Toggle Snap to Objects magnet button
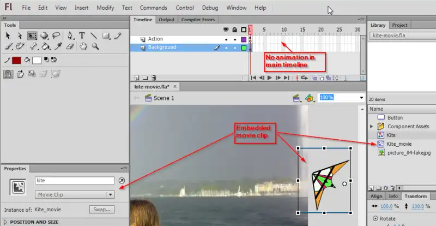This screenshot has width=436, height=226. 9,74
